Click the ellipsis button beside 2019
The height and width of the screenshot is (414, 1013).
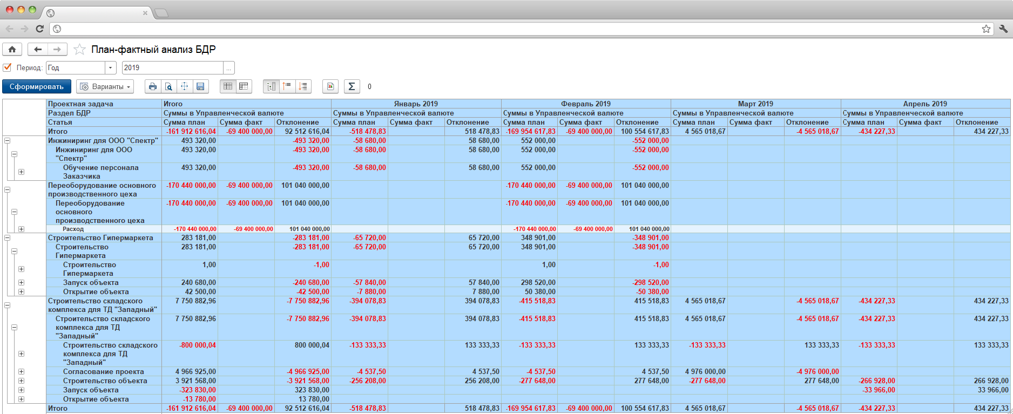pyautogui.click(x=229, y=68)
